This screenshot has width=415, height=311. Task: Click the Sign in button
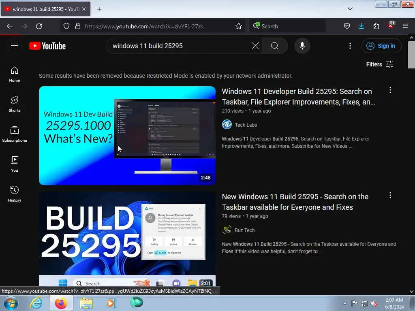[381, 46]
